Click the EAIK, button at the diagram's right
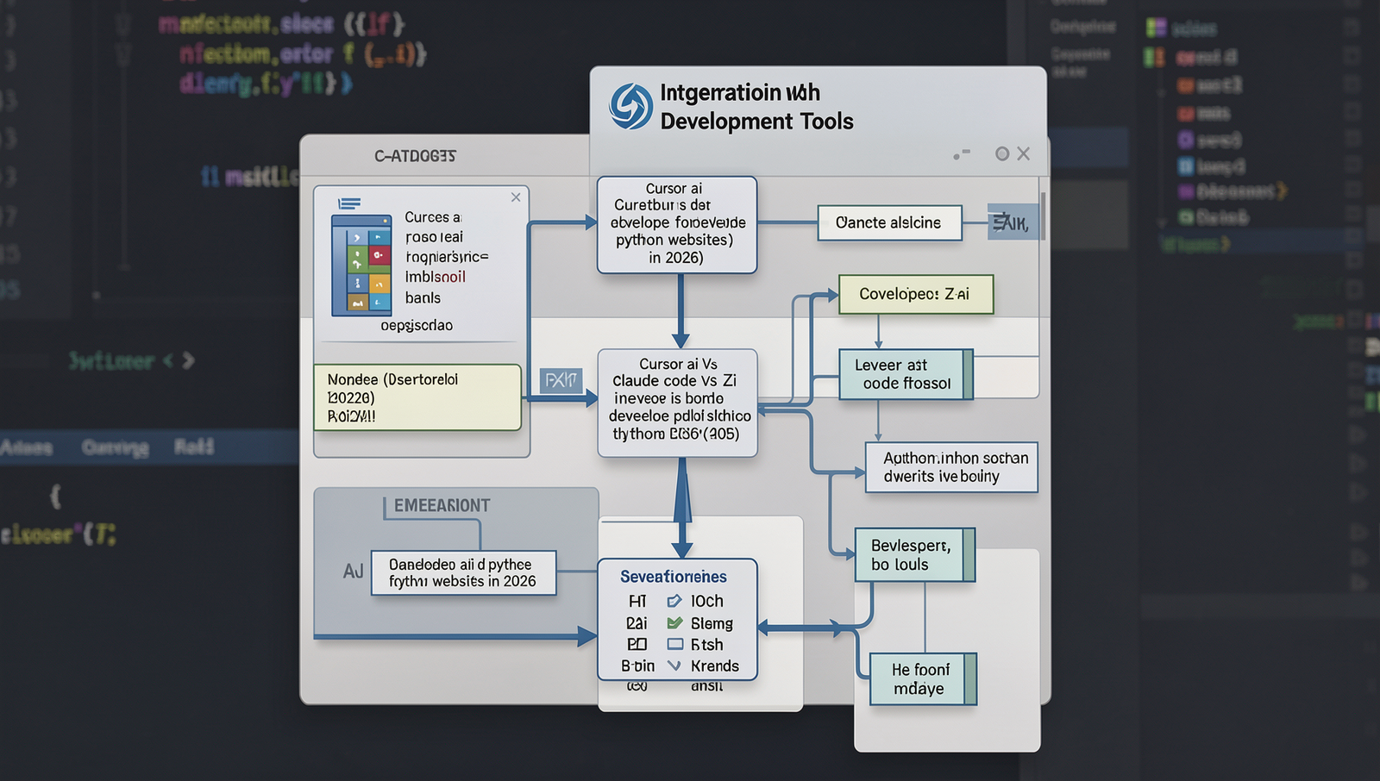The image size is (1380, 781). pyautogui.click(x=1013, y=223)
